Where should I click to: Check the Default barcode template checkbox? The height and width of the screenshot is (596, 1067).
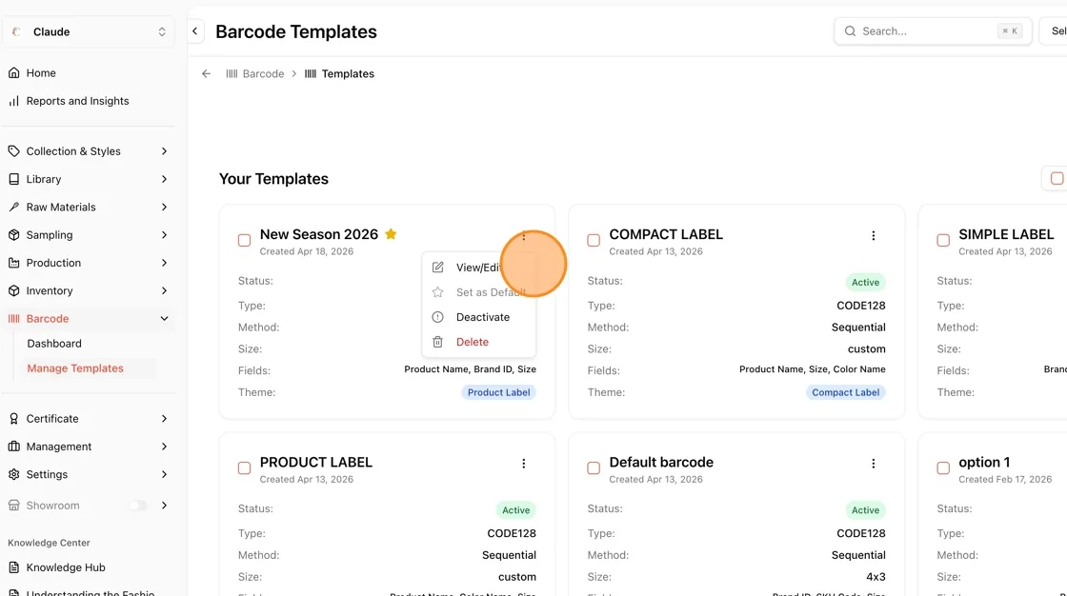coord(594,468)
